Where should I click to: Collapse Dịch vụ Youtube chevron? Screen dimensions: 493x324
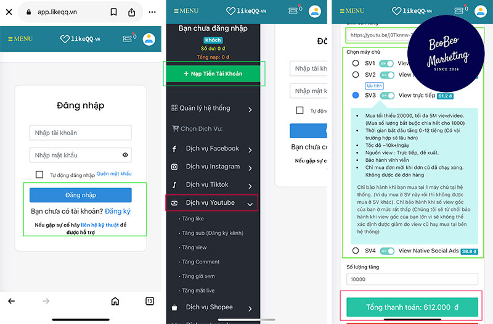(x=250, y=204)
